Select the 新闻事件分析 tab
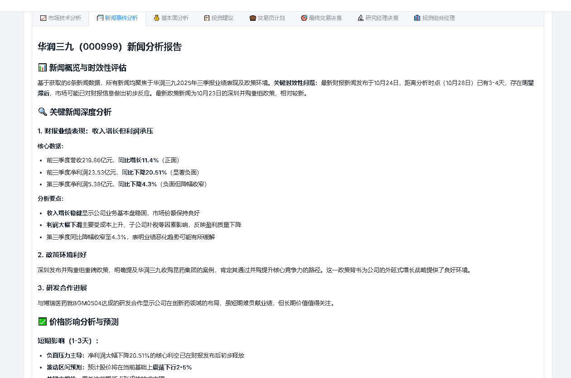 coord(117,18)
